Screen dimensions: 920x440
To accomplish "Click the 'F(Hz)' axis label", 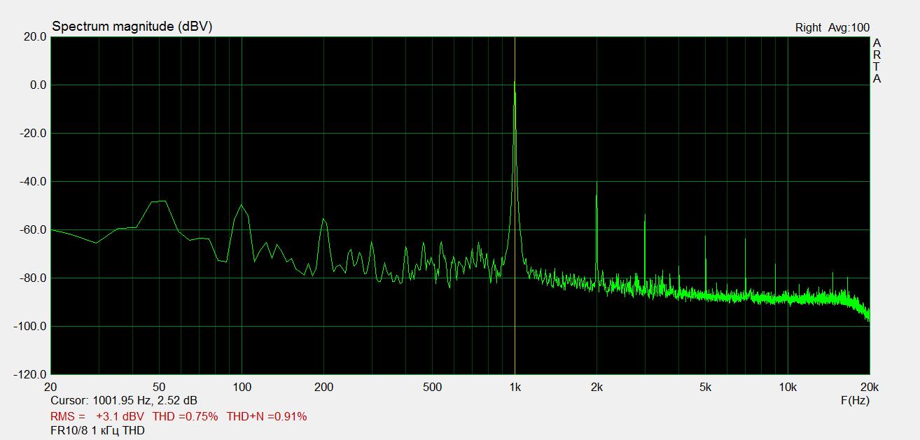I will pos(855,401).
